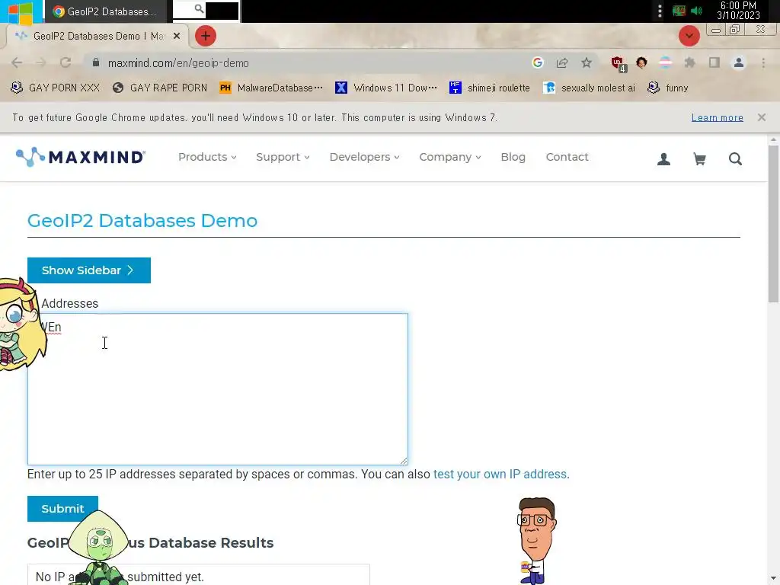Click the scrollbar down arrow
The image size is (780, 585).
coord(773,580)
